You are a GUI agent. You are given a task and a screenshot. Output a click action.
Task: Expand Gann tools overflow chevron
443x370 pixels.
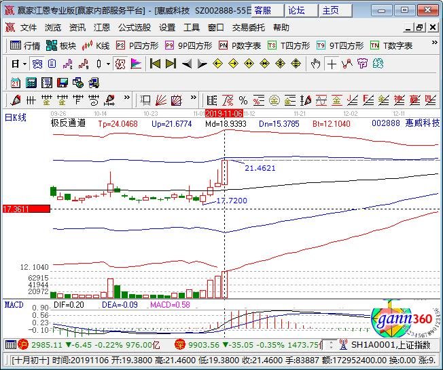[x=193, y=98]
